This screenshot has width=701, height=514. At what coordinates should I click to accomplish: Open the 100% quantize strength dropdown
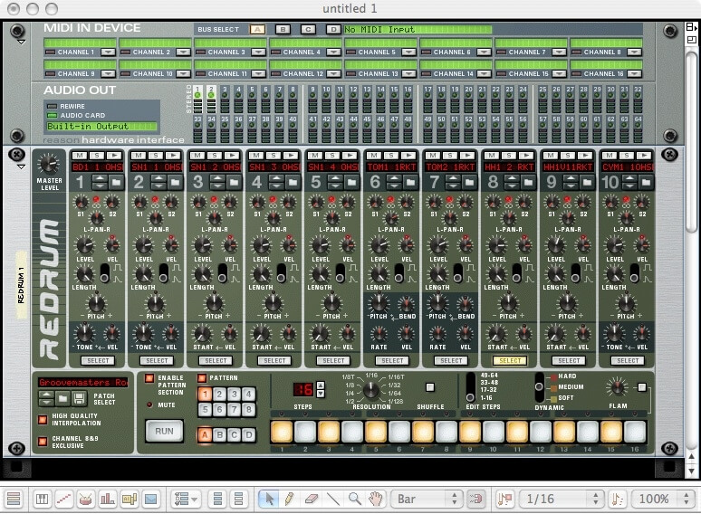(664, 499)
